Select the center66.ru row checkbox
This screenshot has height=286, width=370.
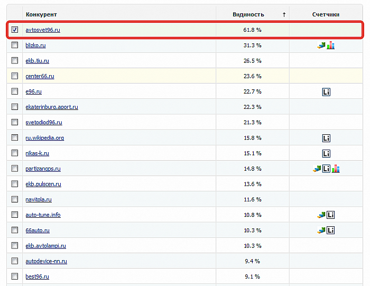(15, 76)
